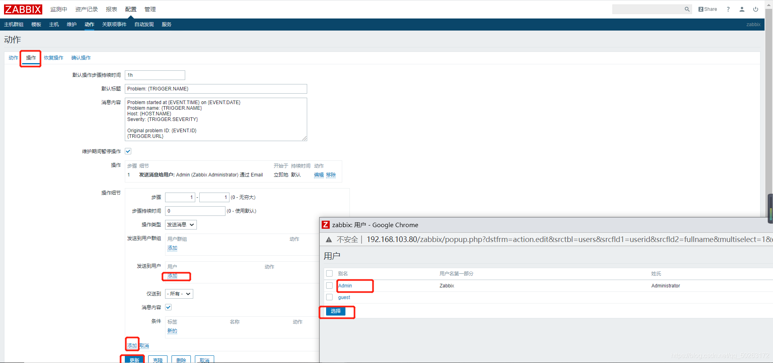Click the bottom 取消 cancel button
773x363 pixels.
[205, 360]
